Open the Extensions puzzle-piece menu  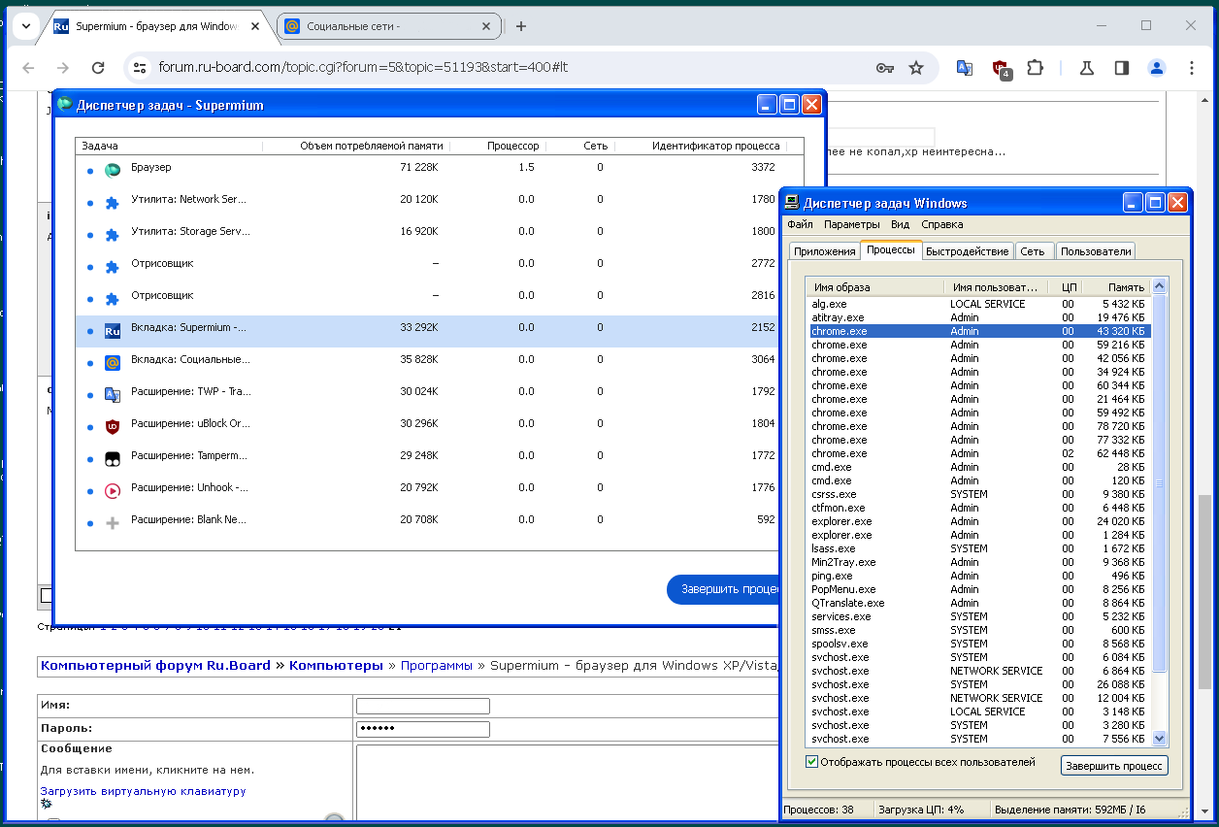point(1035,68)
